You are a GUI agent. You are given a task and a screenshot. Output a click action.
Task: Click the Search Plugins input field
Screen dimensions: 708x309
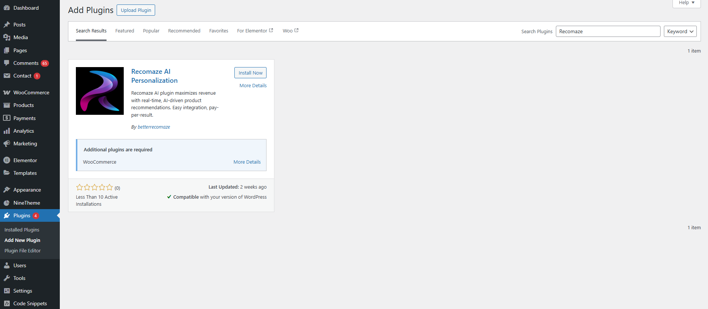coord(608,31)
